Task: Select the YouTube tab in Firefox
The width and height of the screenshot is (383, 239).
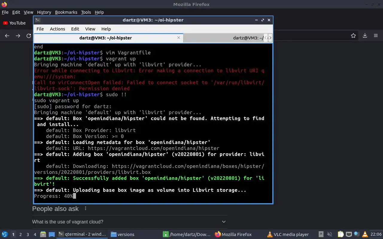Action: click(15, 23)
